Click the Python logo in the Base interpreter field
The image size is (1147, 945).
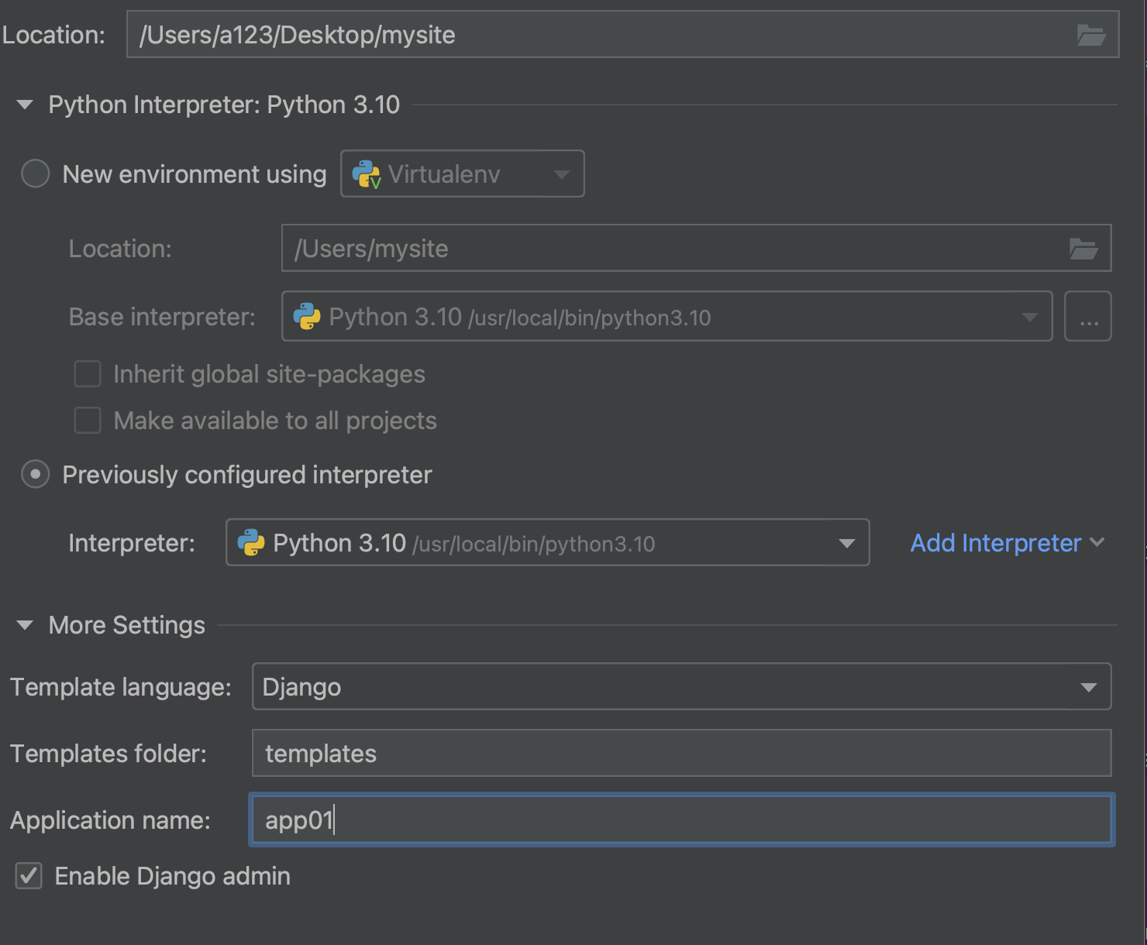307,317
